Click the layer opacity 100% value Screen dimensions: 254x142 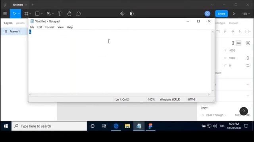(238, 115)
